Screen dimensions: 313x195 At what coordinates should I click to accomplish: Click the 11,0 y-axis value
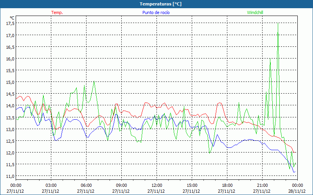tap(11, 176)
